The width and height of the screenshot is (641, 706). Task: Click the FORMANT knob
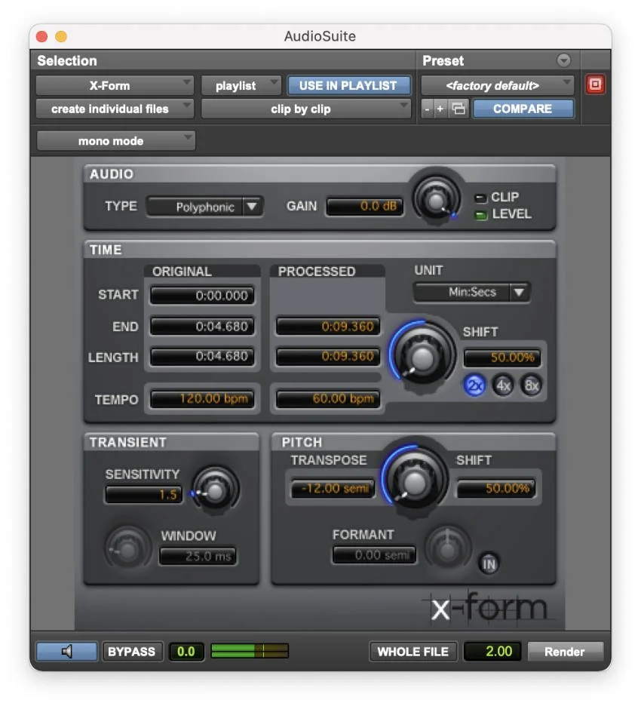click(x=447, y=548)
